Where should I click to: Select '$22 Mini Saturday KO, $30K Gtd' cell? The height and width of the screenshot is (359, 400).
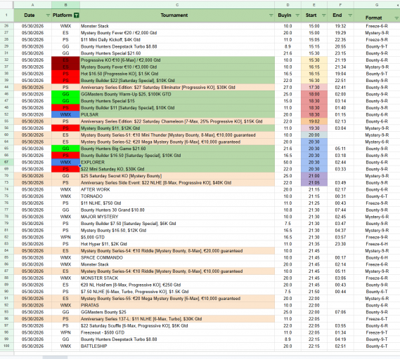177,169
